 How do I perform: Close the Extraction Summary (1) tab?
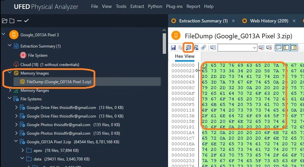[x=233, y=21]
